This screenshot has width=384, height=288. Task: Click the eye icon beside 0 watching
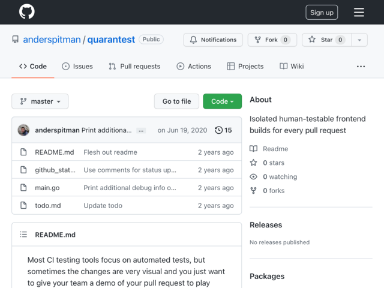pos(253,176)
